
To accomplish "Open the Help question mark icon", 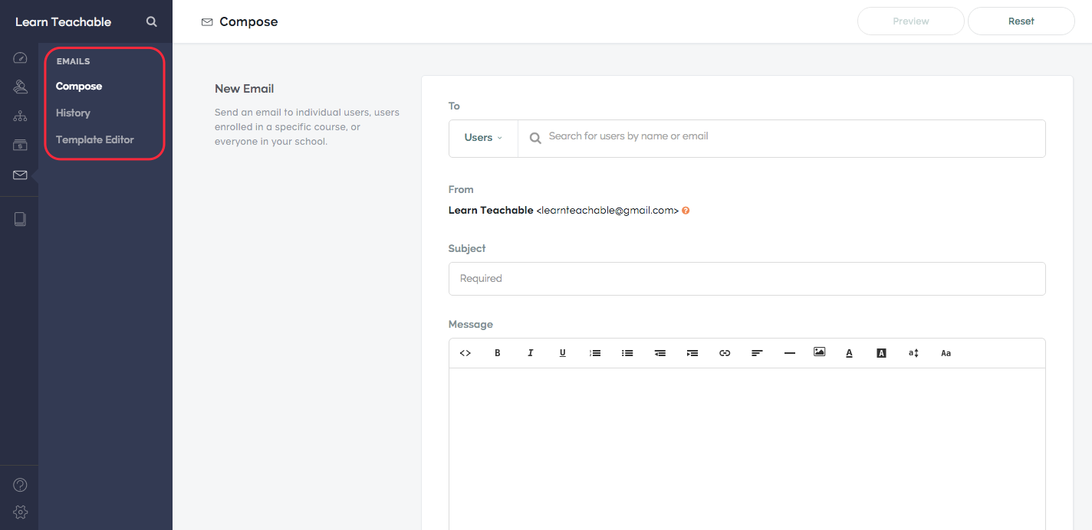I will tap(21, 485).
